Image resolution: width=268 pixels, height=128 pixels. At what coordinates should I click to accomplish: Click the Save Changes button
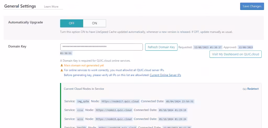click(252, 6)
